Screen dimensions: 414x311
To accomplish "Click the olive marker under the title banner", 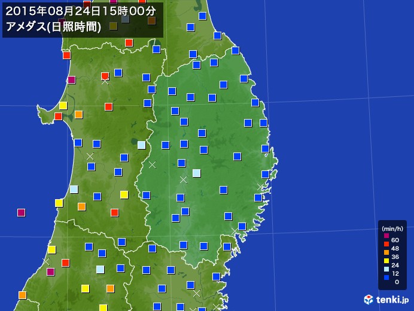I will pyautogui.click(x=113, y=26).
